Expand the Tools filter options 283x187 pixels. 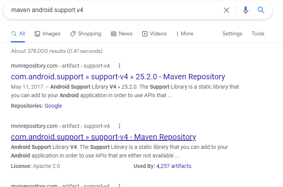pos(258,34)
